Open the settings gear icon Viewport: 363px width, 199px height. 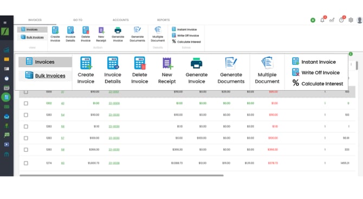point(351,20)
